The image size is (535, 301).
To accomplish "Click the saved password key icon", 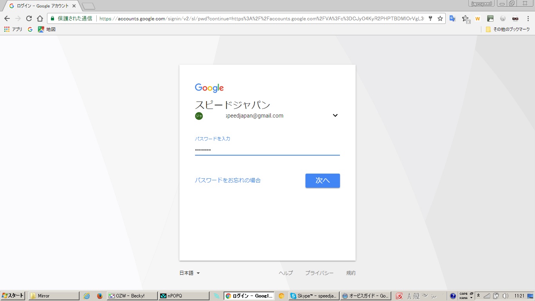I will [430, 18].
